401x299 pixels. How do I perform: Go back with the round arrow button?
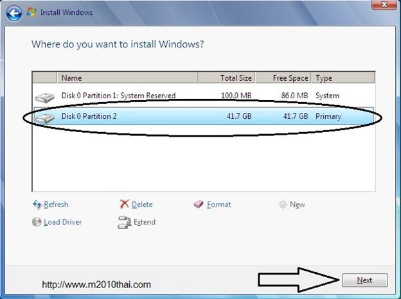tap(13, 13)
